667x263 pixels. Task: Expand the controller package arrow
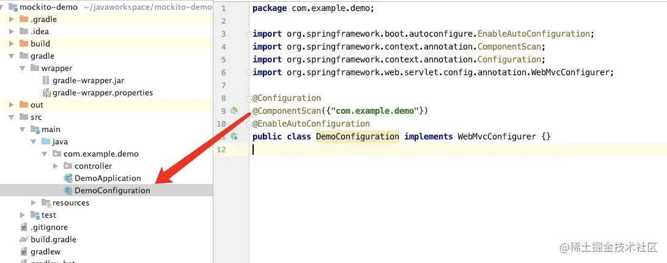(56, 166)
